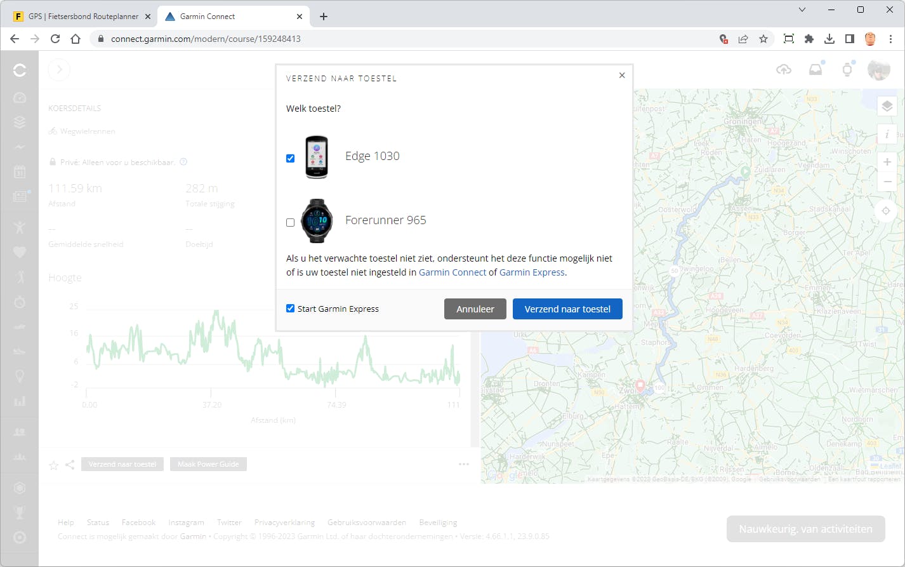Open a new browser tab
The image size is (905, 567).
(x=324, y=17)
